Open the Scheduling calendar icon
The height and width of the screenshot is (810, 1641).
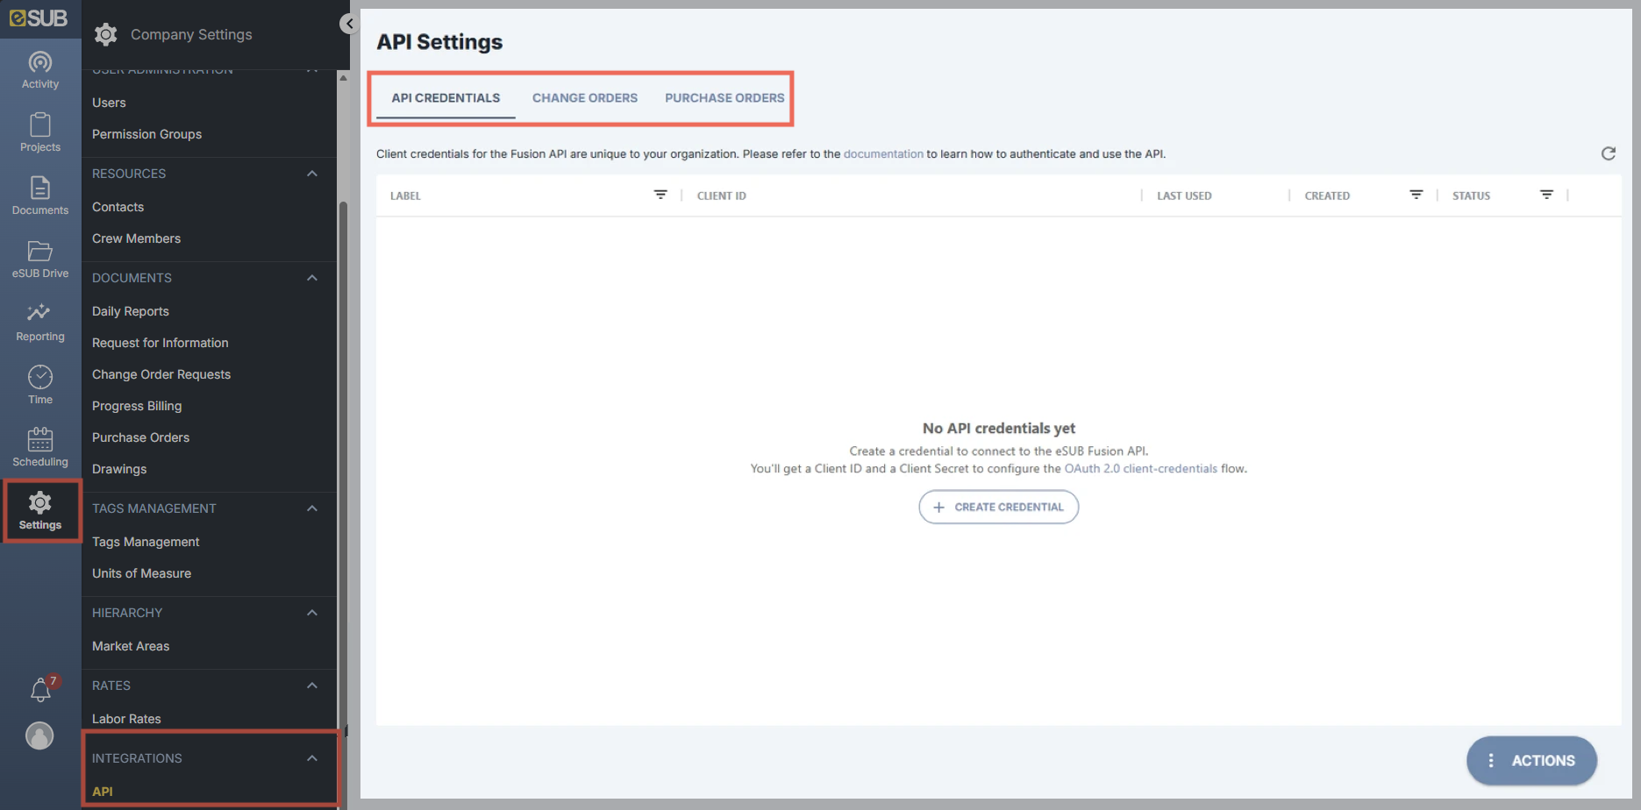(x=40, y=439)
